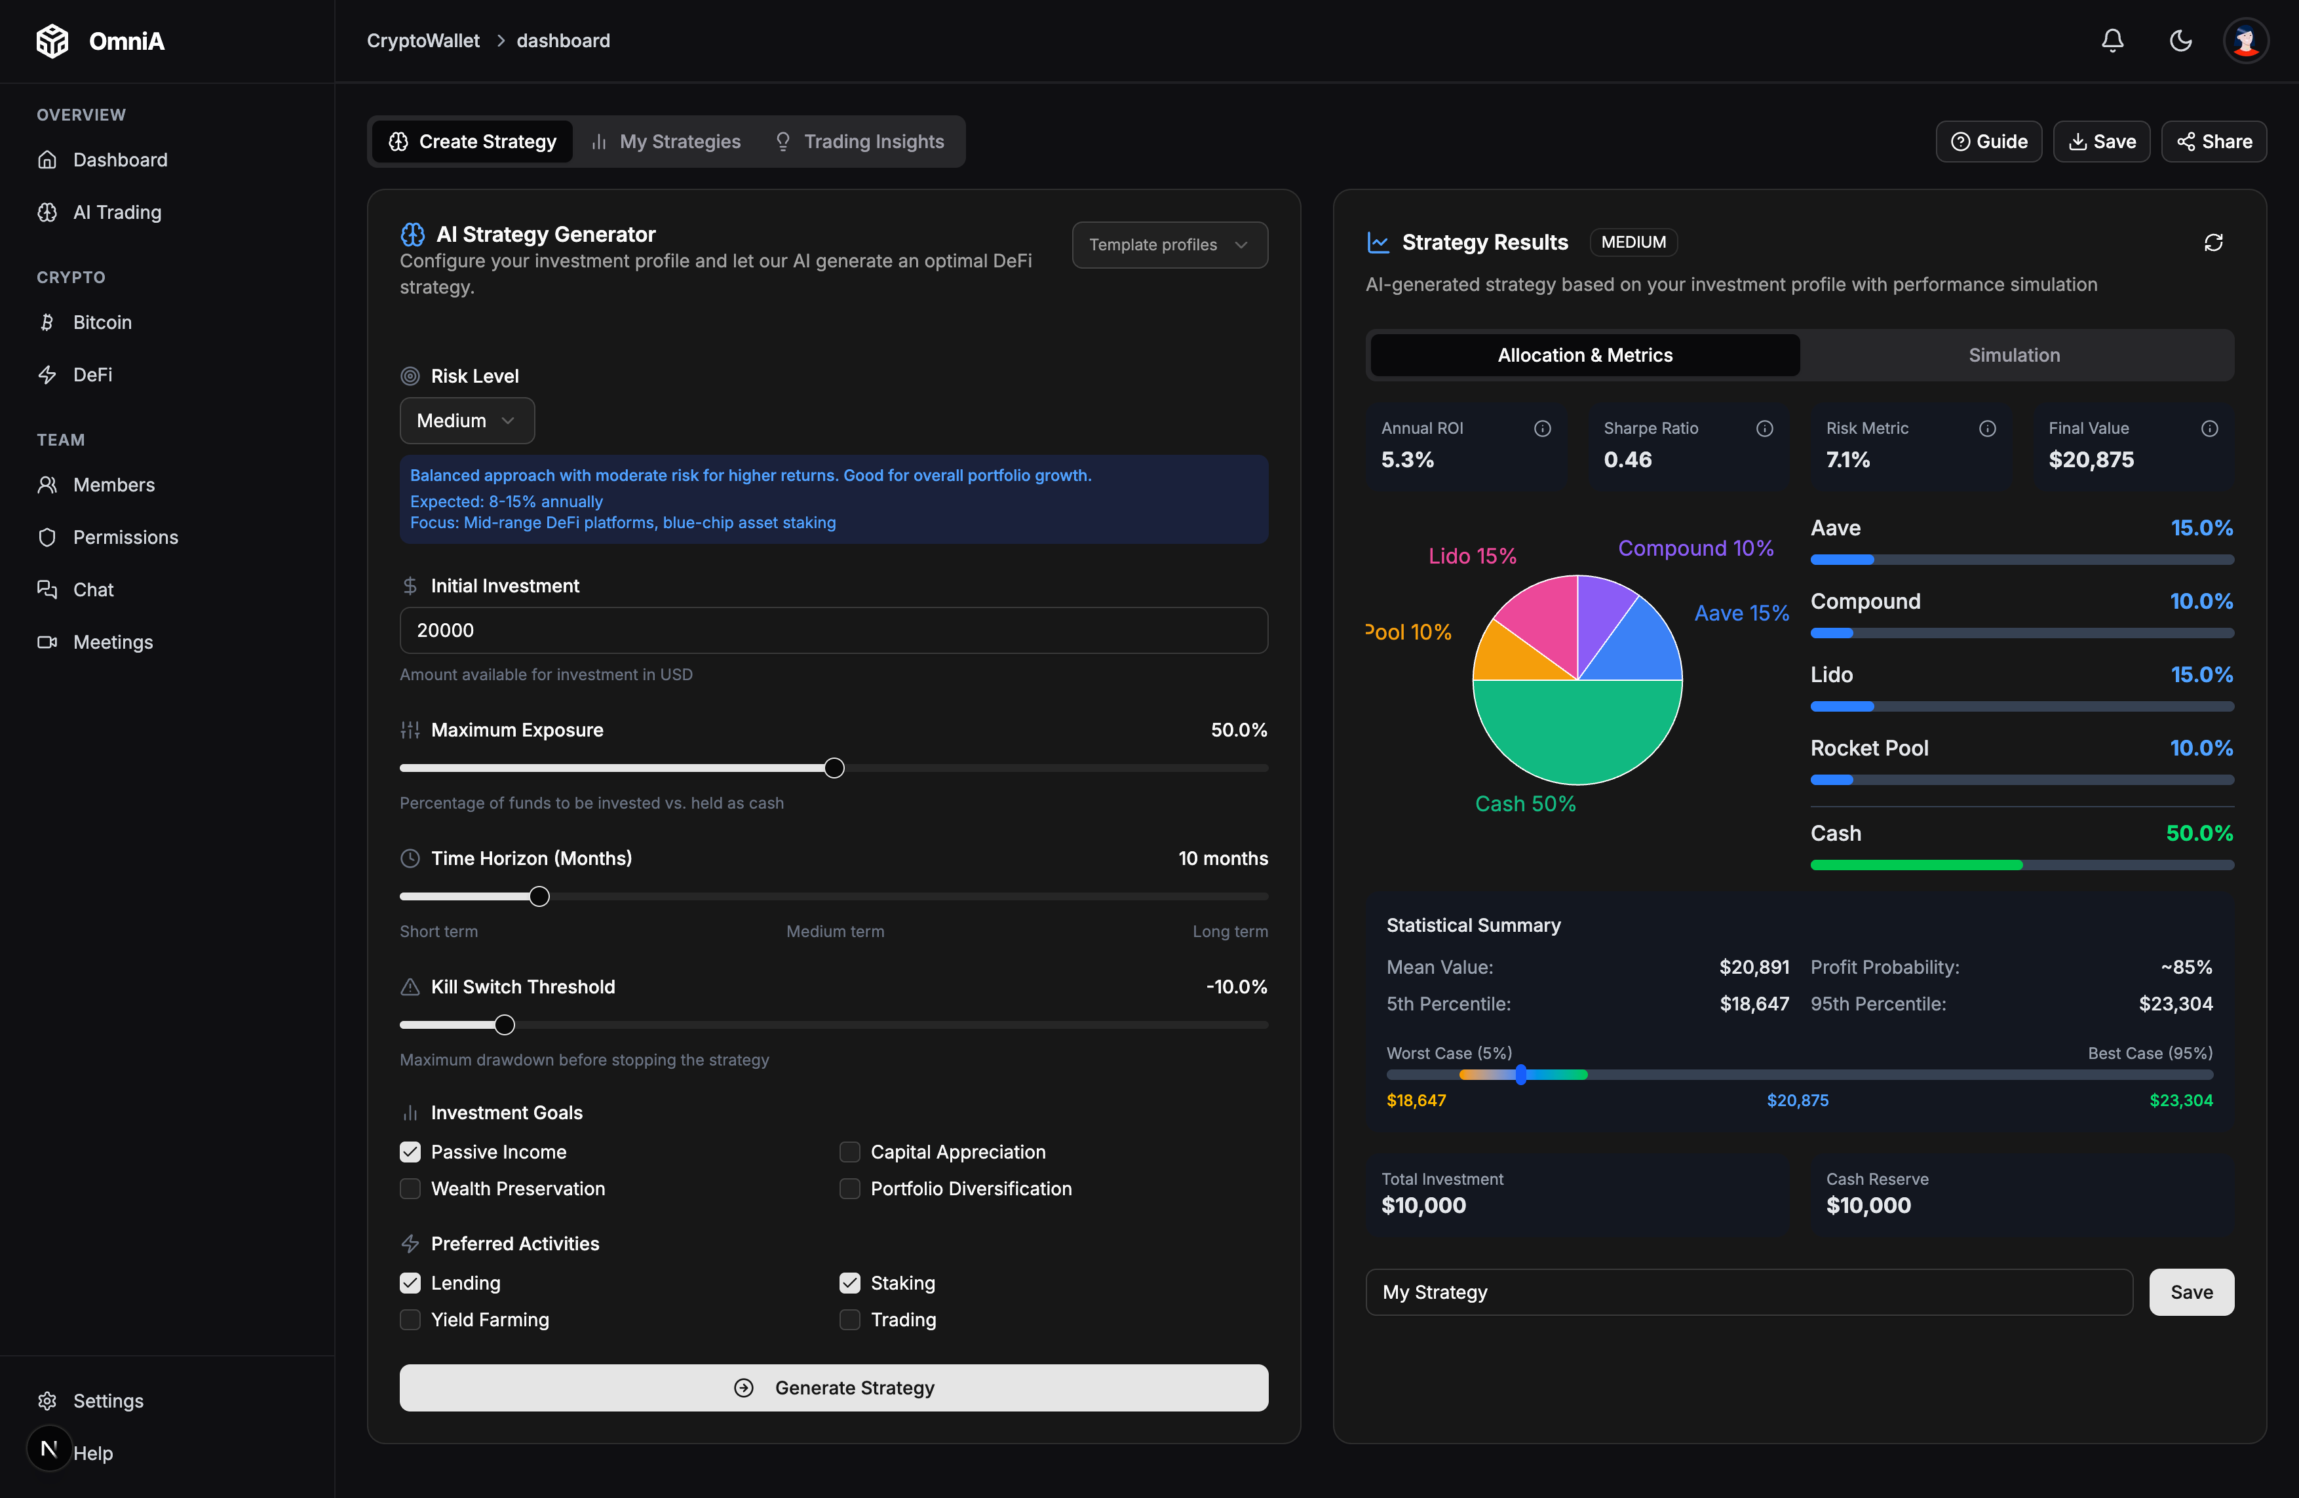Image resolution: width=2299 pixels, height=1498 pixels.
Task: Click the Share button
Action: 2213,141
